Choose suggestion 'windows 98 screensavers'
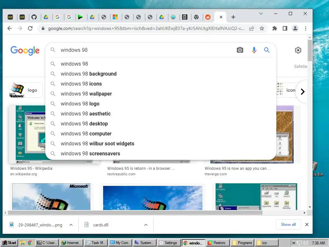329x247 pixels. tap(161, 153)
